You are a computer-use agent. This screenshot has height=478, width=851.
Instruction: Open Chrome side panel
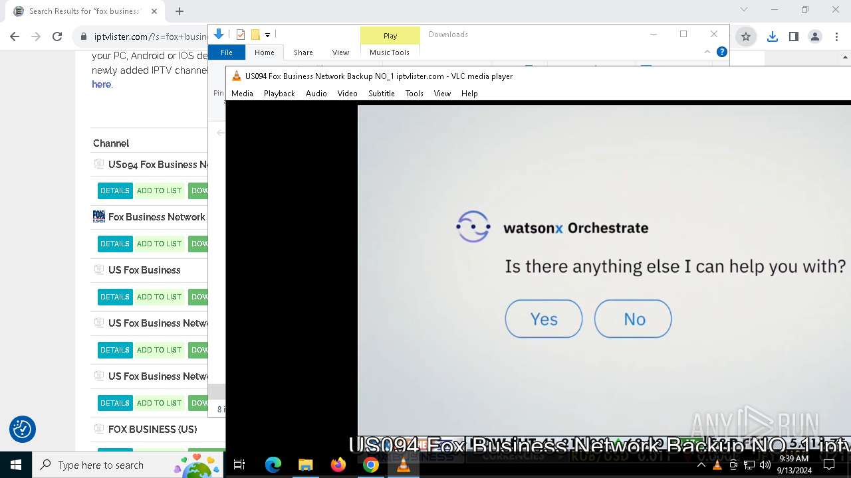(793, 37)
